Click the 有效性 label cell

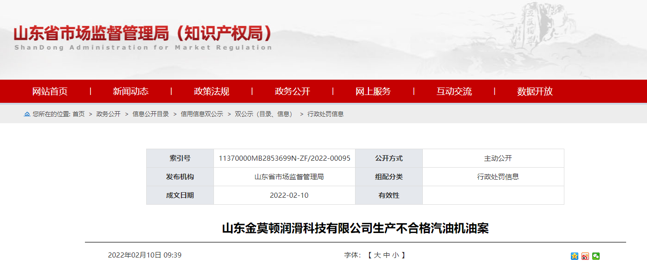click(x=389, y=195)
